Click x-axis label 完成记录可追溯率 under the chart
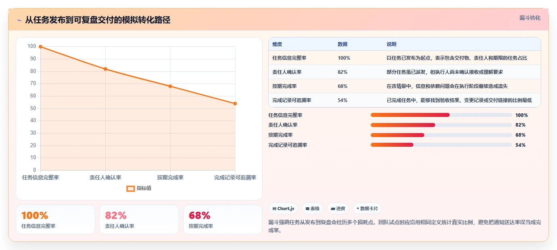This screenshot has width=557, height=250. [235, 177]
